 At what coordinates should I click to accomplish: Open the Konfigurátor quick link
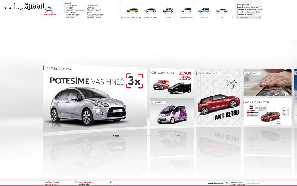243,5
